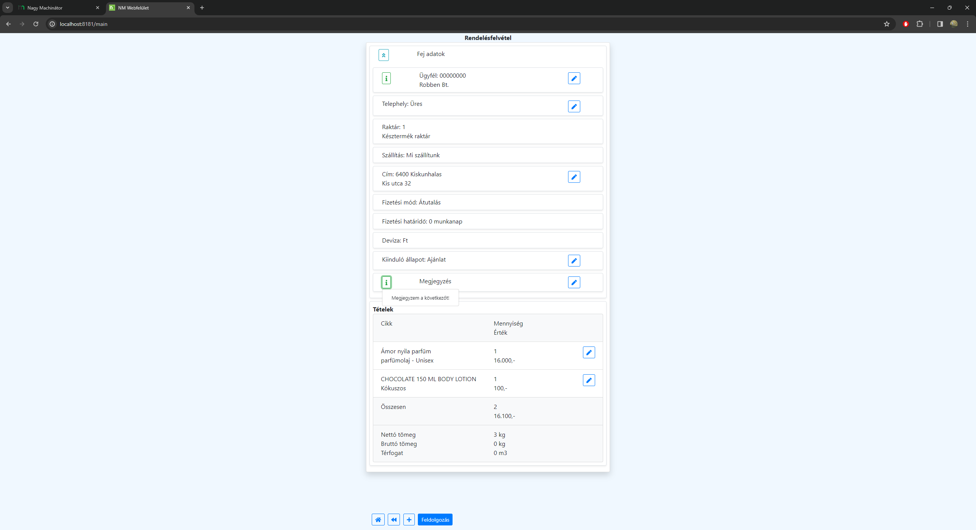
Task: Add a new item with plus button
Action: [x=409, y=520]
